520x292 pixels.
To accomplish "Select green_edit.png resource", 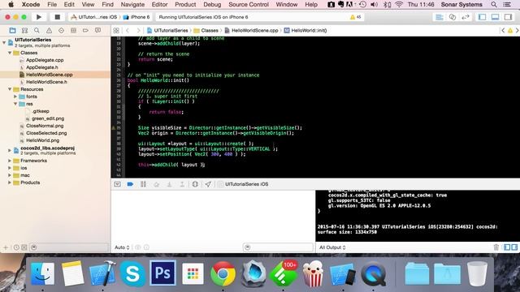I will point(48,118).
